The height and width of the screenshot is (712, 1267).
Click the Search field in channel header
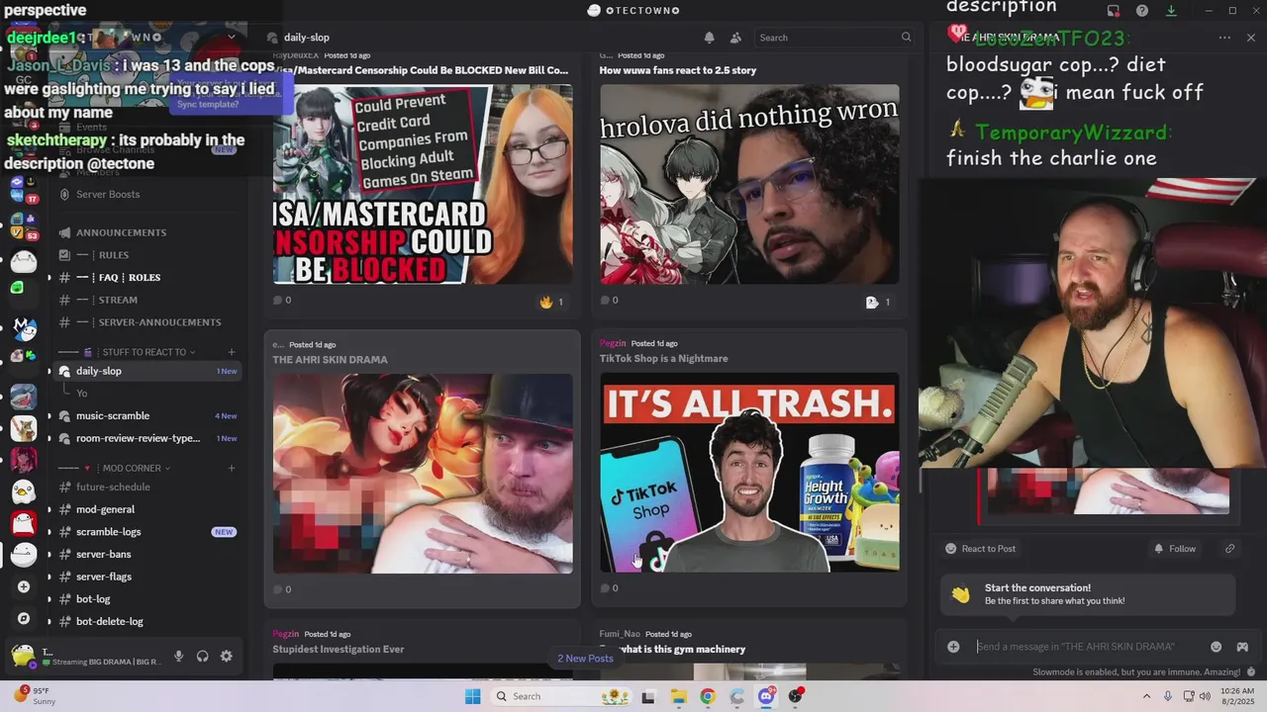[834, 38]
